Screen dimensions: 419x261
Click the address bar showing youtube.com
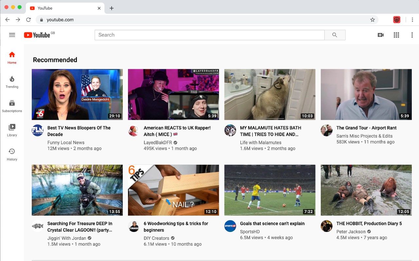click(x=207, y=20)
